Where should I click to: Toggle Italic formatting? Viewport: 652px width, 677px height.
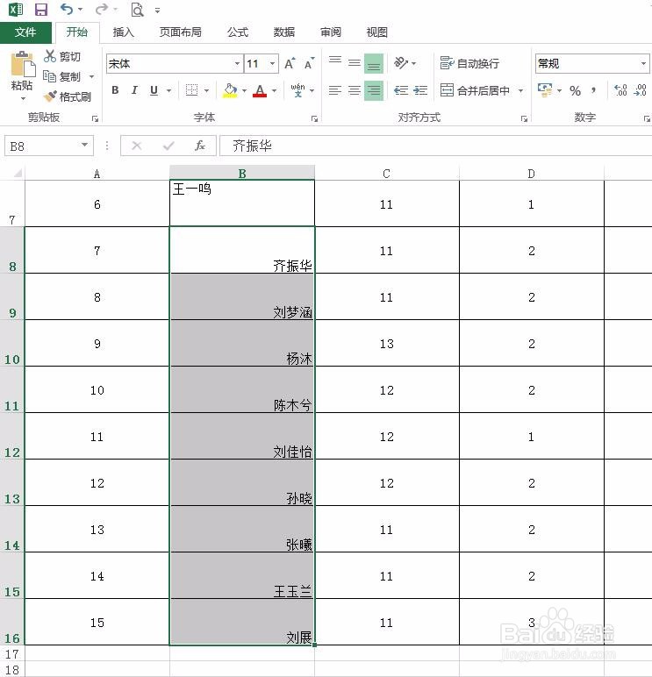pos(134,90)
